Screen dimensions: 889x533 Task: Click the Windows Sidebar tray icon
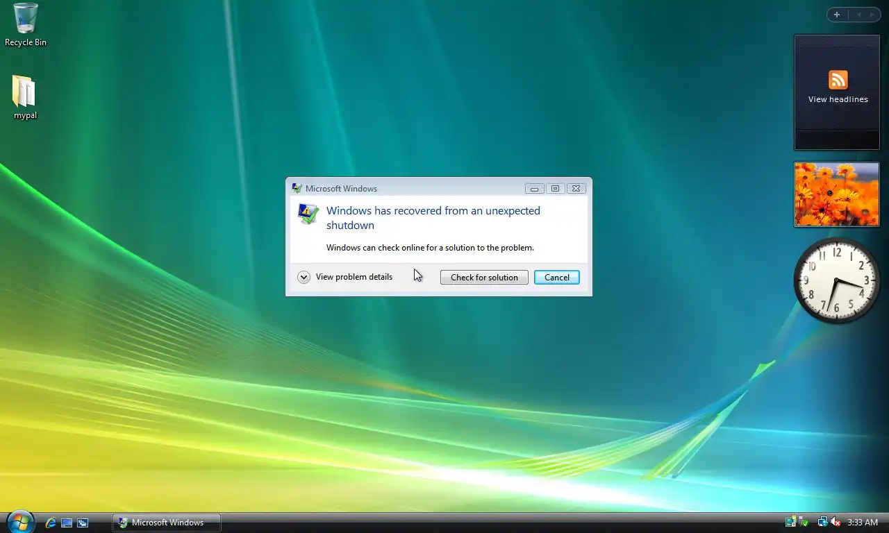pos(790,522)
